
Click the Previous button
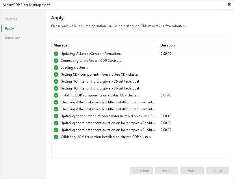[141, 171]
